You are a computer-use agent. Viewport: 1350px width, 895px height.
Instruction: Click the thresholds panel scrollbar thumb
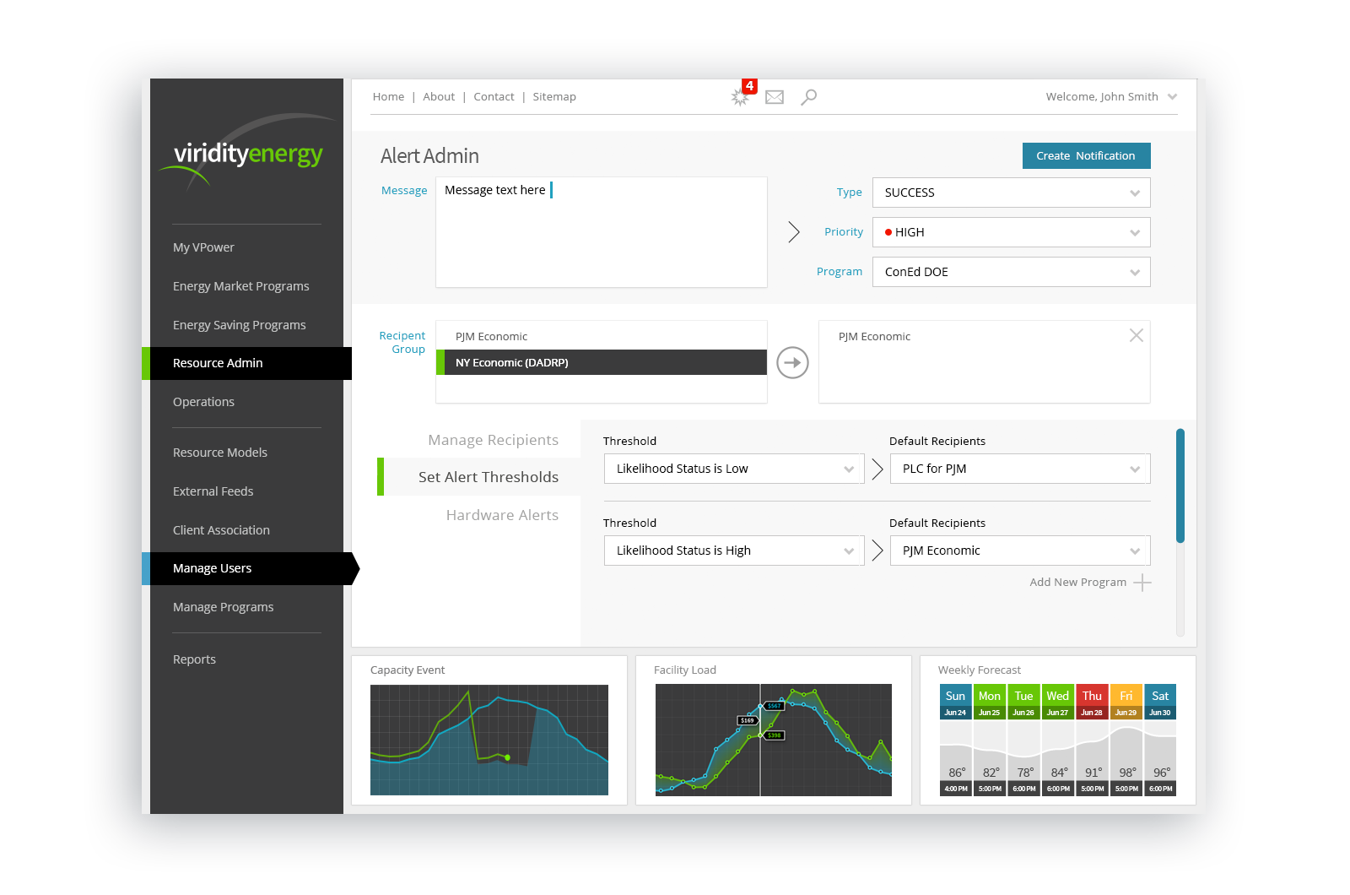coord(1180,485)
